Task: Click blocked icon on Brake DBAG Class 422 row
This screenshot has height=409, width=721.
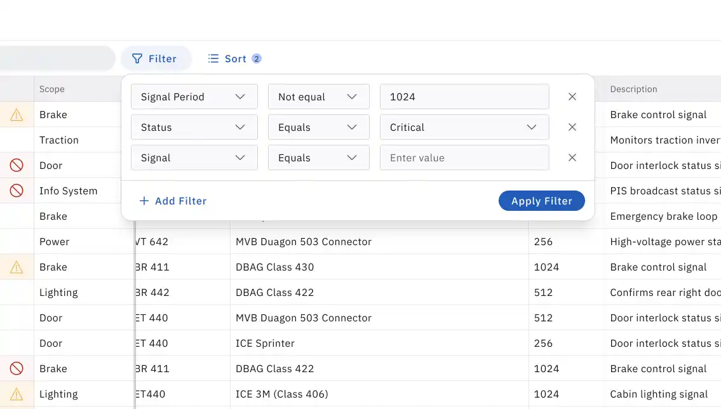Action: 17,368
